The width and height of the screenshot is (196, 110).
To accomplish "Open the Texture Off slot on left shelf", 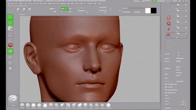I will (x=10, y=40).
